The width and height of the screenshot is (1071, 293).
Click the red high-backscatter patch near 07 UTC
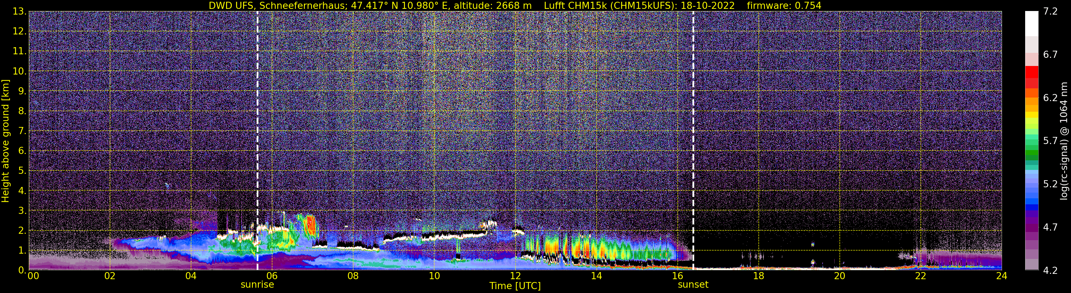pos(310,227)
